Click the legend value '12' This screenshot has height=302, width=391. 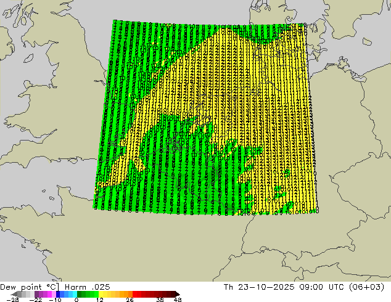click(100, 300)
